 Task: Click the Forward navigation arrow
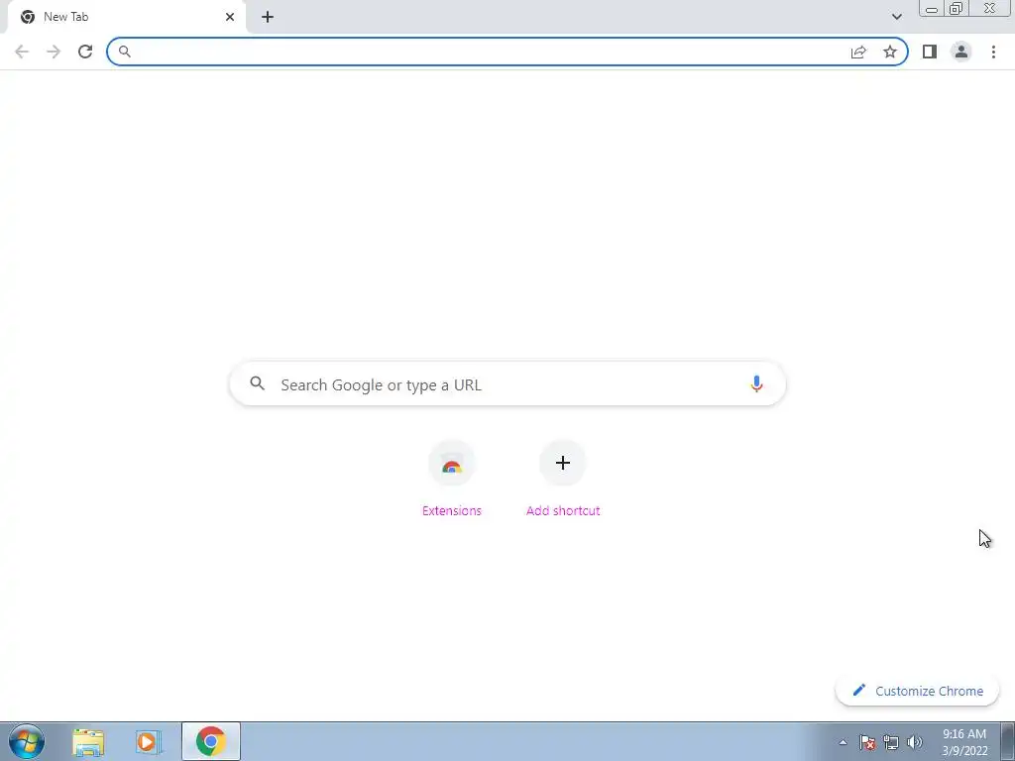coord(54,52)
